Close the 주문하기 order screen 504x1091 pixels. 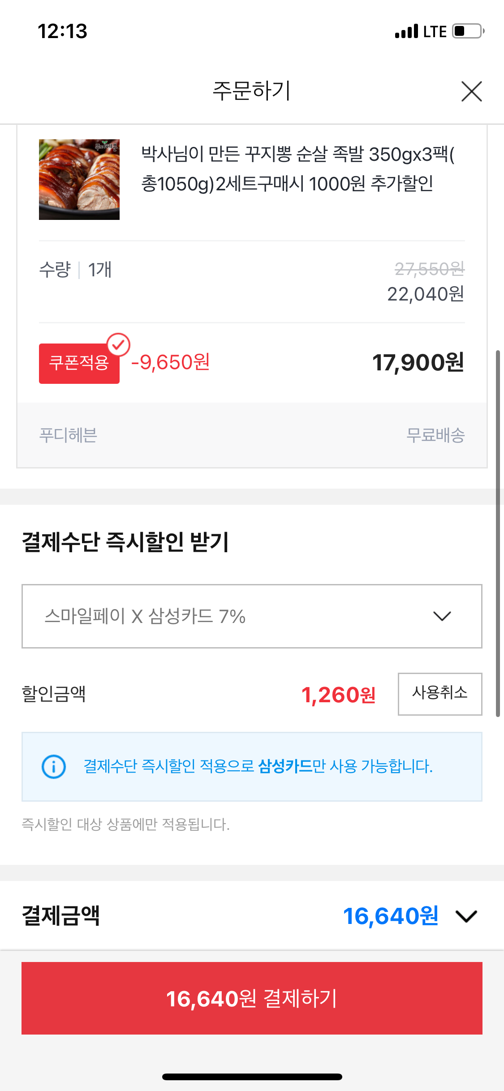click(471, 91)
